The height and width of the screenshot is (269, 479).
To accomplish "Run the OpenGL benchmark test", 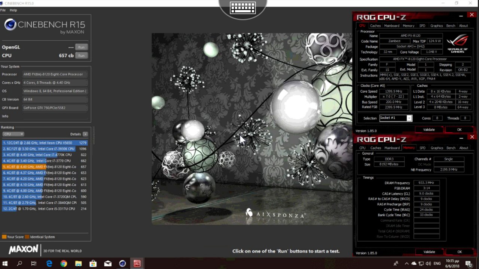I will click(81, 47).
